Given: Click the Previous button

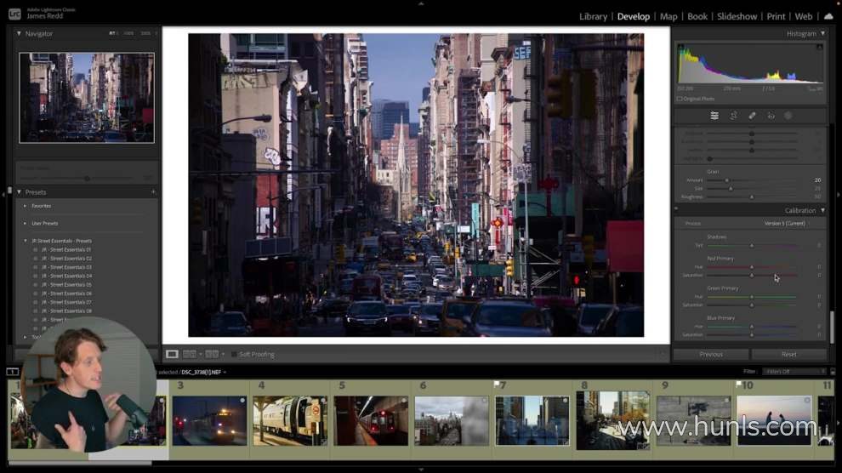Looking at the screenshot, I should point(711,354).
